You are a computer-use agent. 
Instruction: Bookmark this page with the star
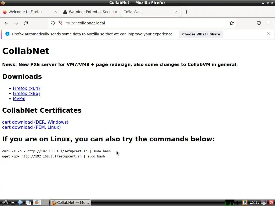[x=232, y=23]
